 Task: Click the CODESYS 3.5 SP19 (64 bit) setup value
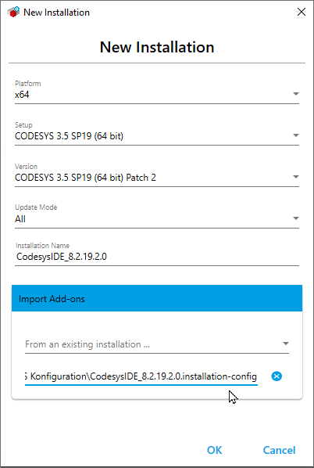(69, 136)
